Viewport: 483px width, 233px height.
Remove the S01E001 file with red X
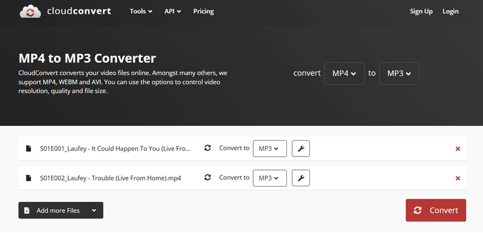coord(458,149)
